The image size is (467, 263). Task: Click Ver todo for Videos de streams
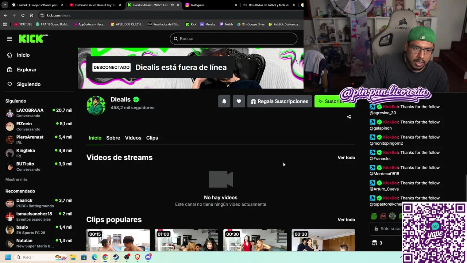pos(346,157)
